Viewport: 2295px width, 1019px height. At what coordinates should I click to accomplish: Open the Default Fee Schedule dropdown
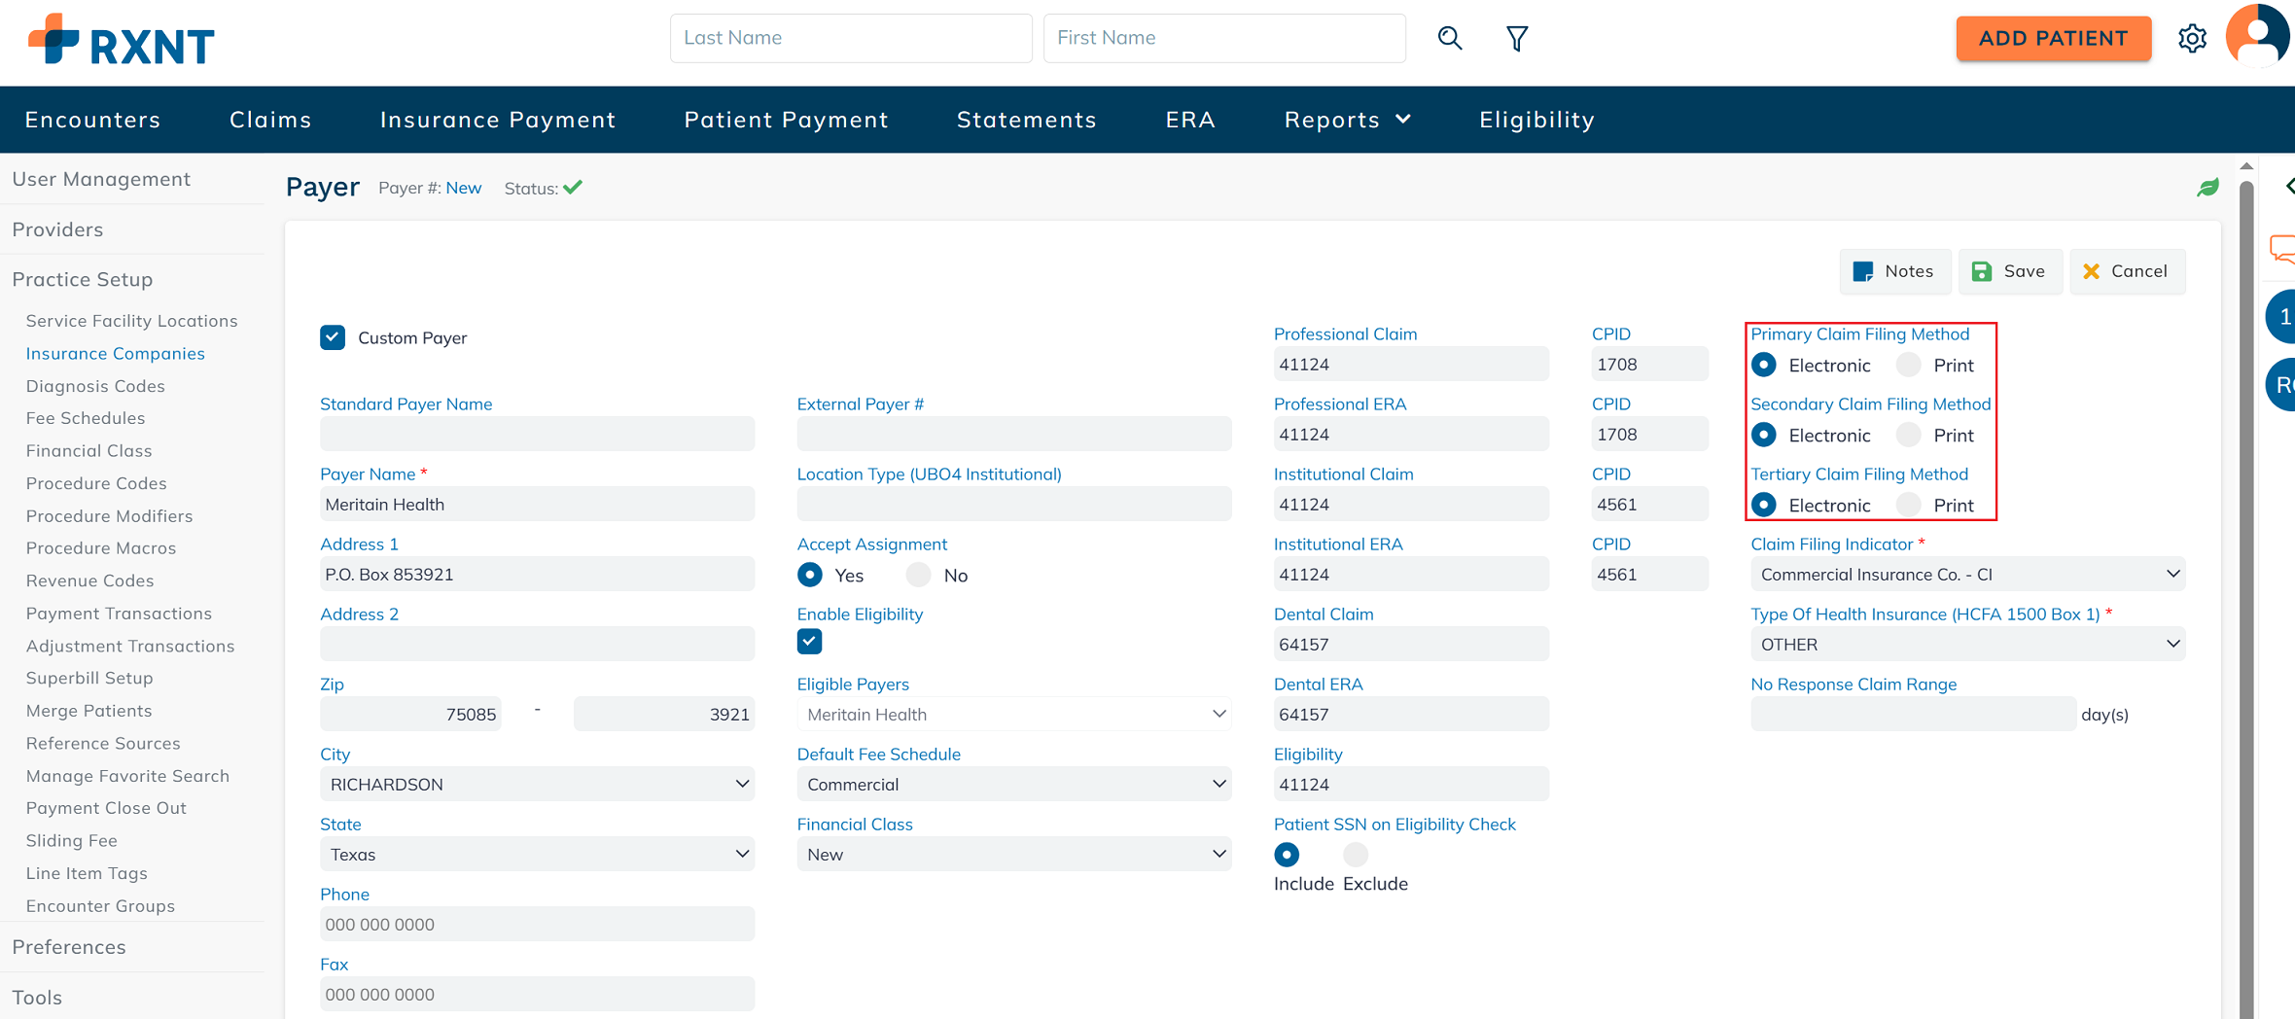[1013, 785]
